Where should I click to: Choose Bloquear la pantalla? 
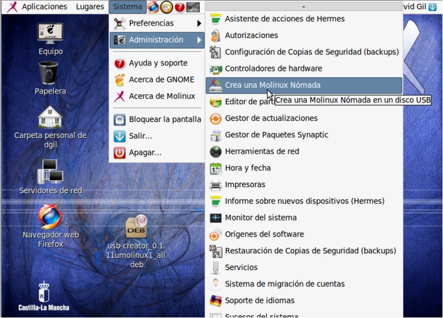(157, 120)
